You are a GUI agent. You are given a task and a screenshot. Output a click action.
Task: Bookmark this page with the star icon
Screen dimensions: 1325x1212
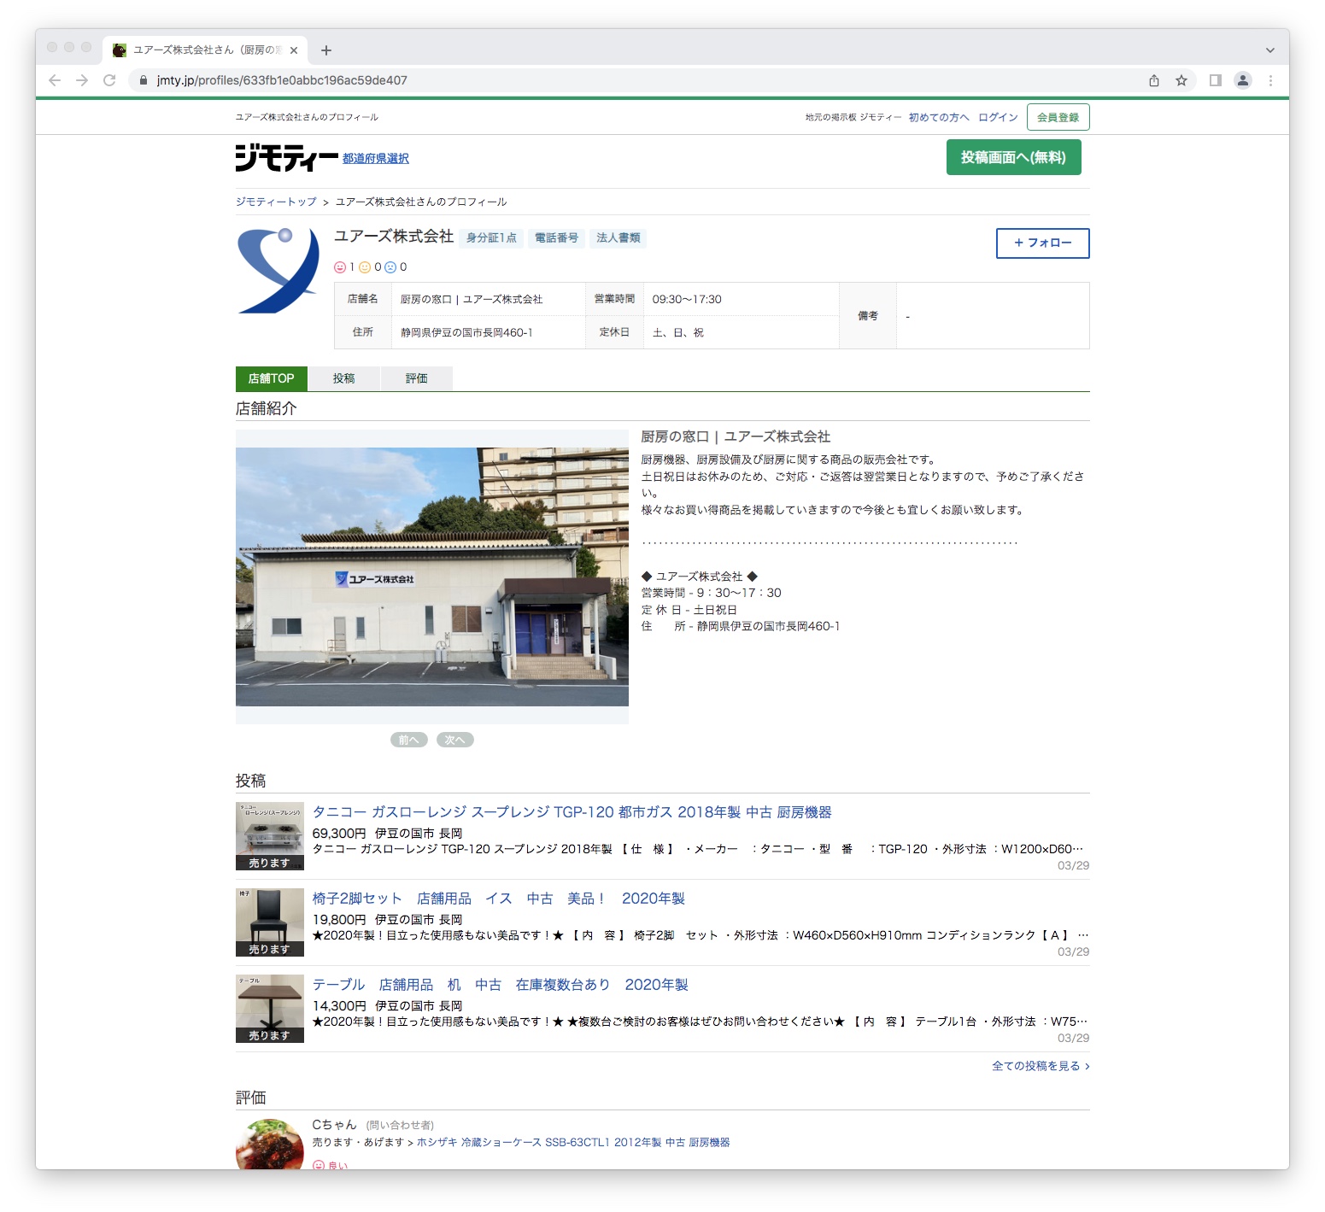1181,80
